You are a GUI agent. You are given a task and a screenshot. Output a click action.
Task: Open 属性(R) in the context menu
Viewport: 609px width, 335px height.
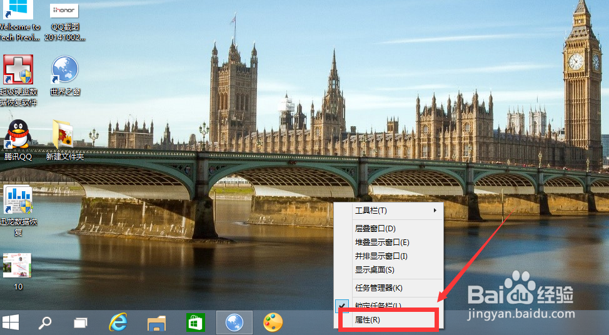(388, 320)
